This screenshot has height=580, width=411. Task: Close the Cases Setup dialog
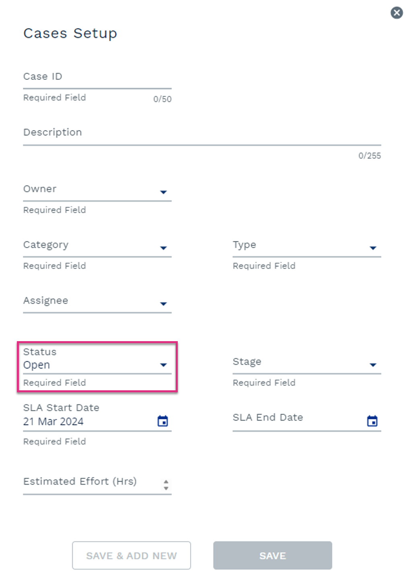(x=397, y=13)
